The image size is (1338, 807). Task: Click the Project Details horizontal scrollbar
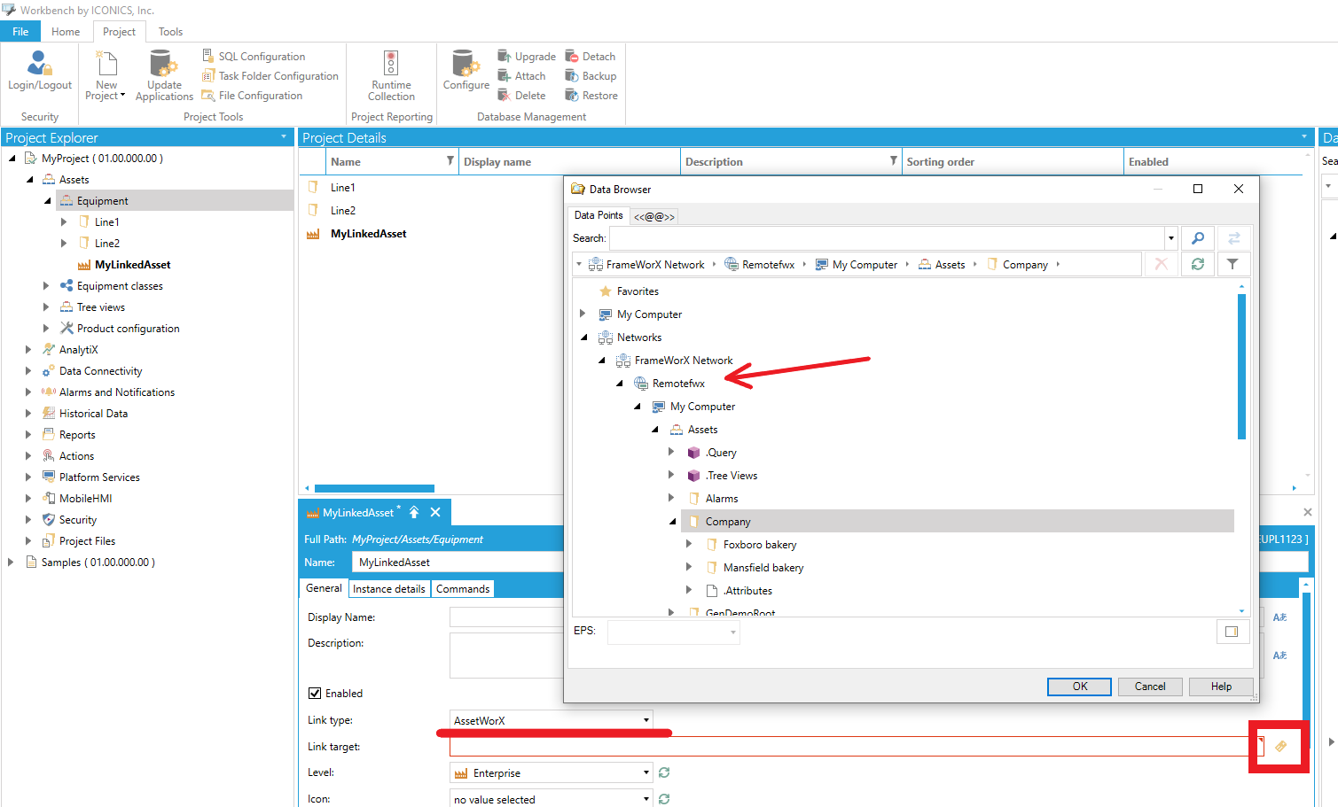374,488
